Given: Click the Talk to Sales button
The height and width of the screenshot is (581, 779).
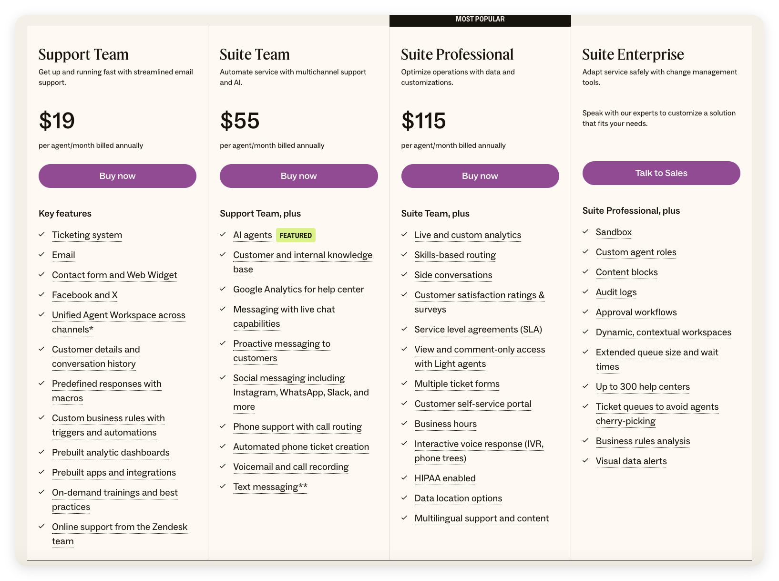Looking at the screenshot, I should (661, 173).
